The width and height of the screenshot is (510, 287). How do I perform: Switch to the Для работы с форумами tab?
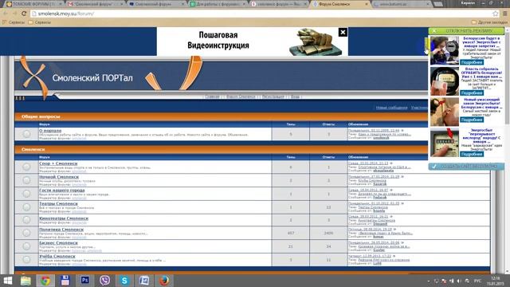[x=218, y=4]
